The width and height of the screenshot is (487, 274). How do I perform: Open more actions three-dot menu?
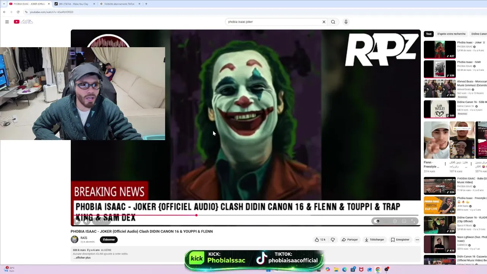pos(417,240)
